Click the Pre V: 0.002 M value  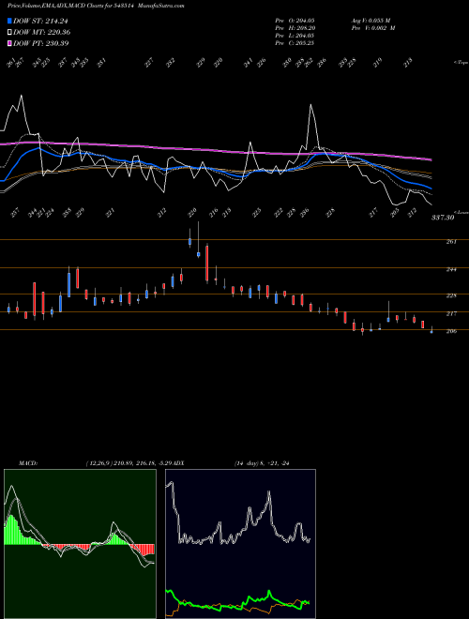tap(373, 28)
